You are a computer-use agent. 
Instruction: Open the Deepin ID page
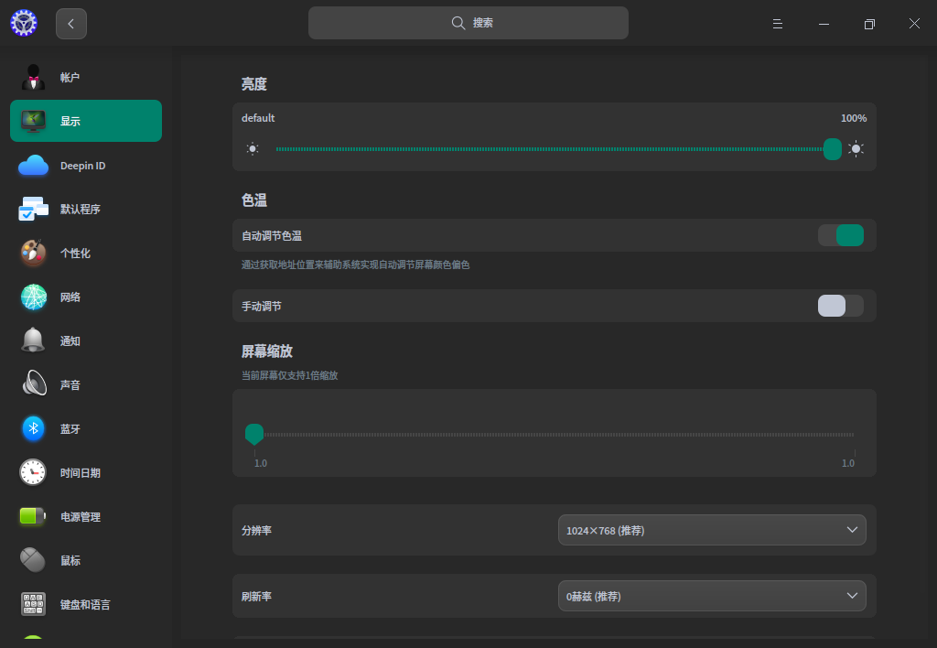[x=86, y=166]
